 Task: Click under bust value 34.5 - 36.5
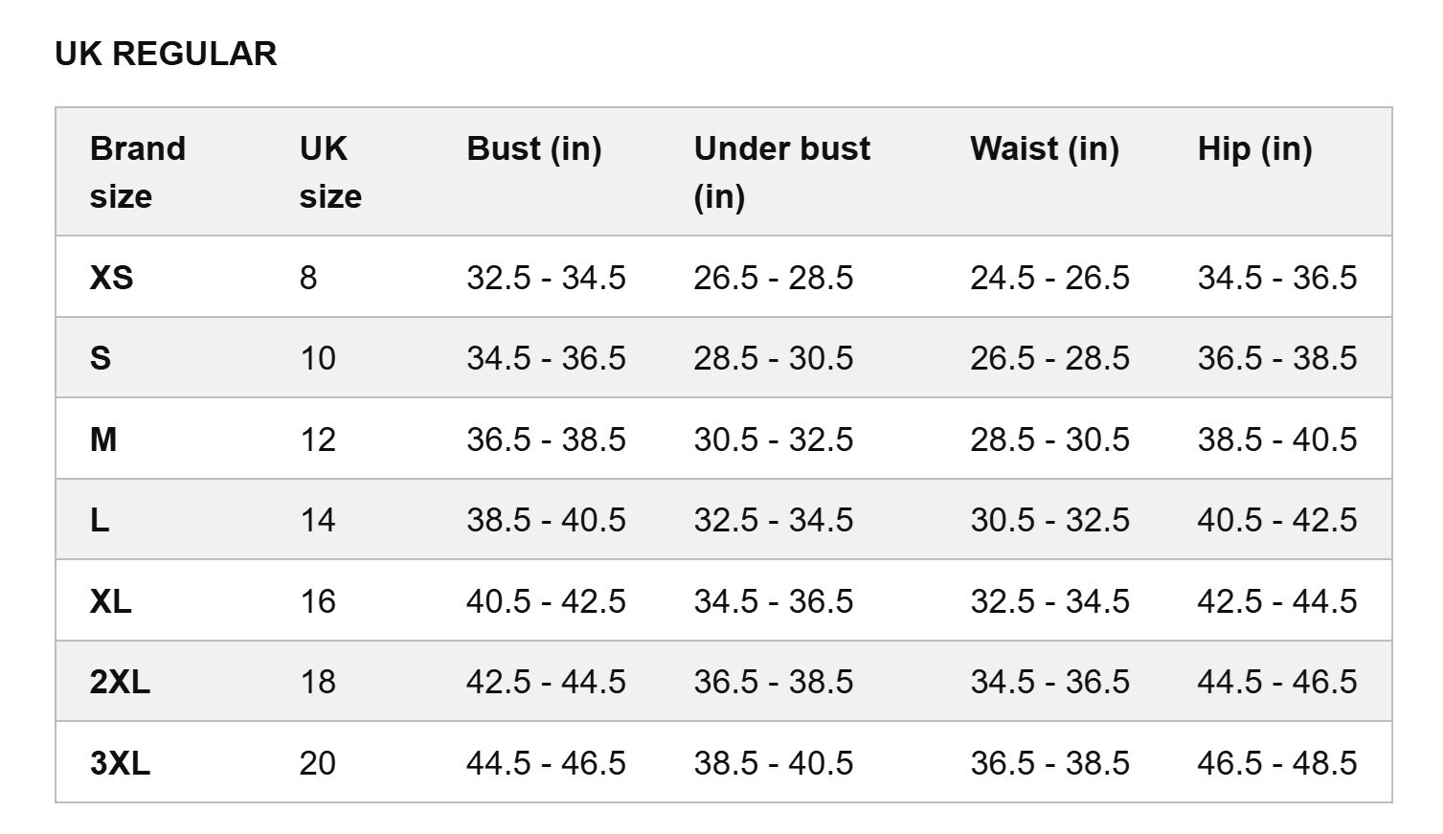click(x=773, y=601)
